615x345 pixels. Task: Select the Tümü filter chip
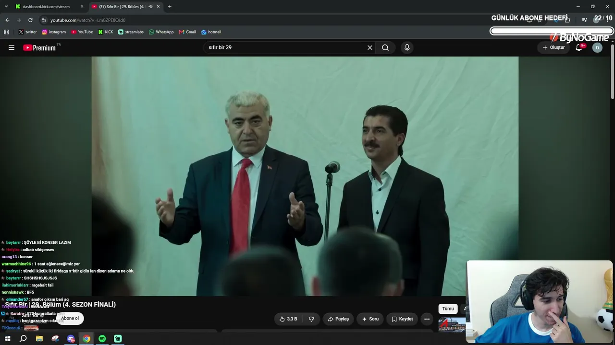coord(448,309)
